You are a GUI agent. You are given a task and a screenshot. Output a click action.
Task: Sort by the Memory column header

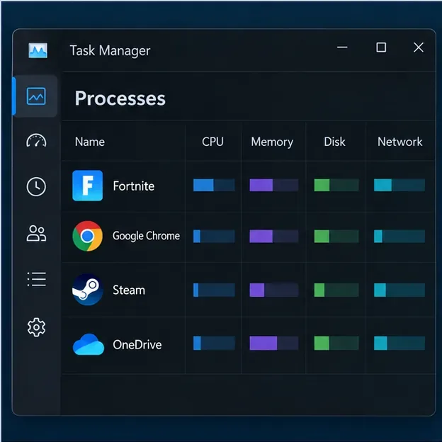[x=272, y=142]
